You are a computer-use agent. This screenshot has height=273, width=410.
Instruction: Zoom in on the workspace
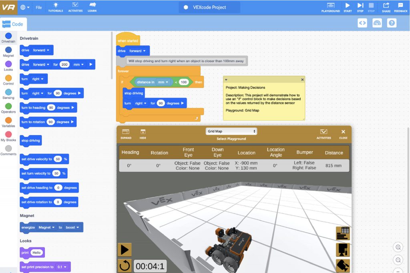point(398,247)
